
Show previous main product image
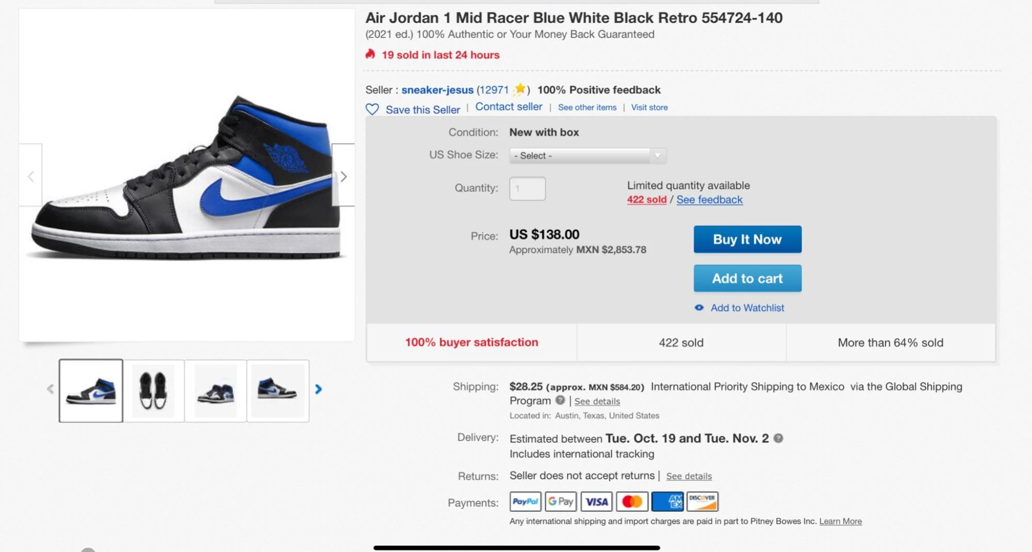(31, 177)
